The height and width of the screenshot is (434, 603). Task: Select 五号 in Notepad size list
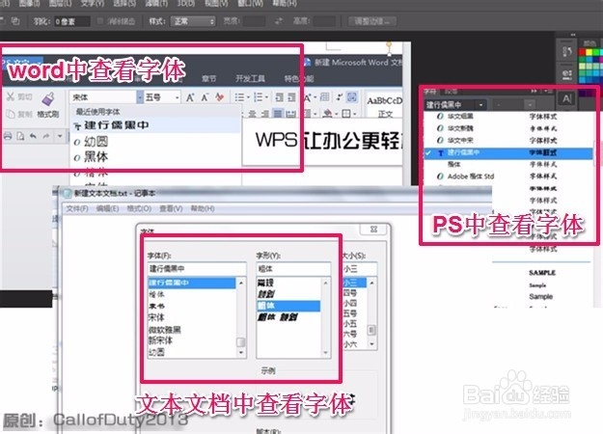pyautogui.click(x=350, y=313)
